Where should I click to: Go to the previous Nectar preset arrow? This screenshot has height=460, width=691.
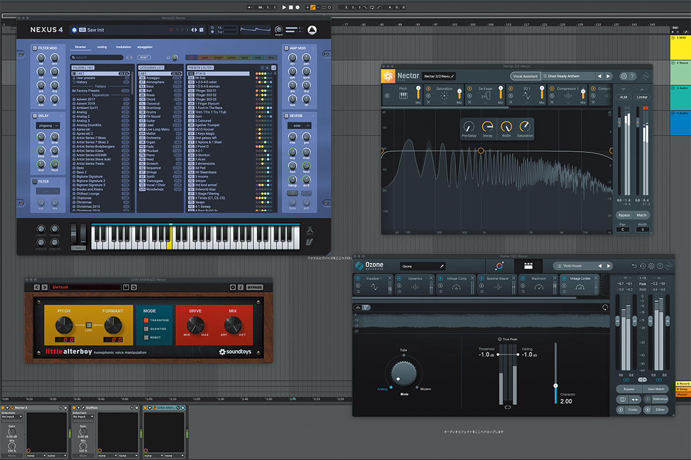coord(599,76)
